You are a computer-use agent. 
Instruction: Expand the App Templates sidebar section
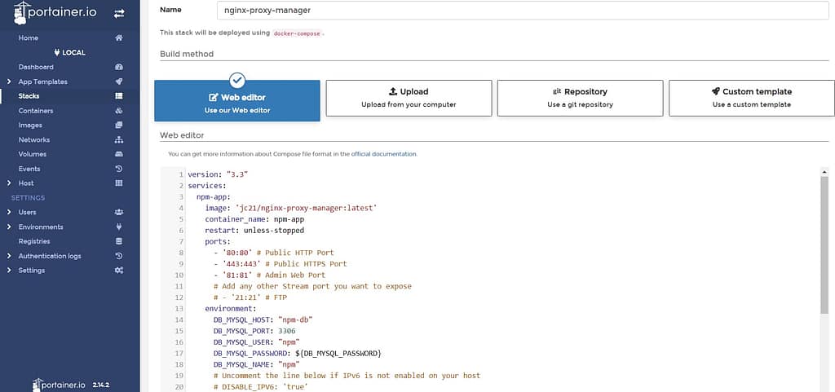9,81
